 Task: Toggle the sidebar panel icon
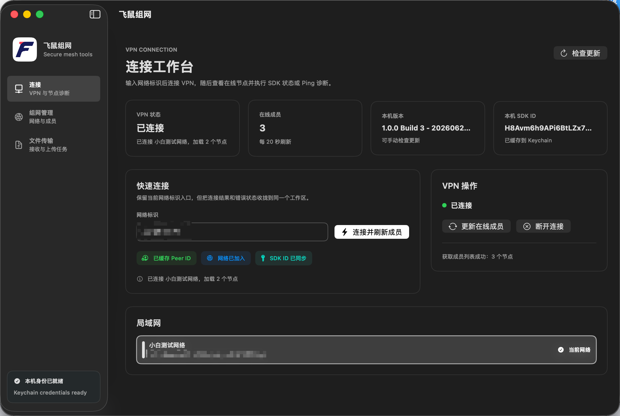[95, 14]
